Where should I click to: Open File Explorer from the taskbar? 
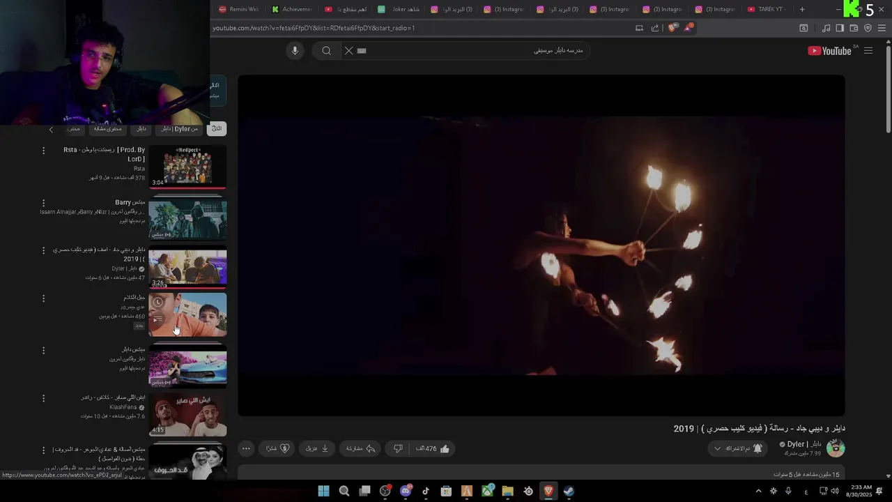coord(507,491)
